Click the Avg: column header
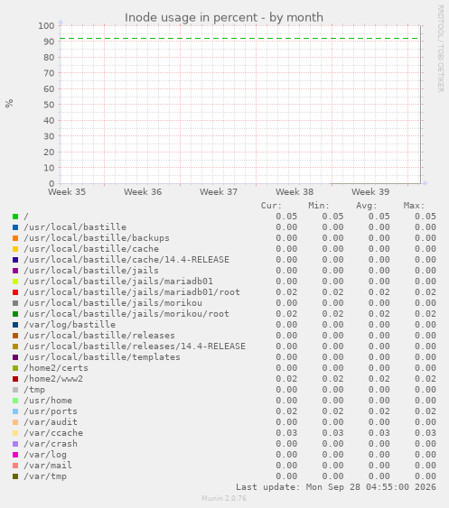 click(x=367, y=206)
